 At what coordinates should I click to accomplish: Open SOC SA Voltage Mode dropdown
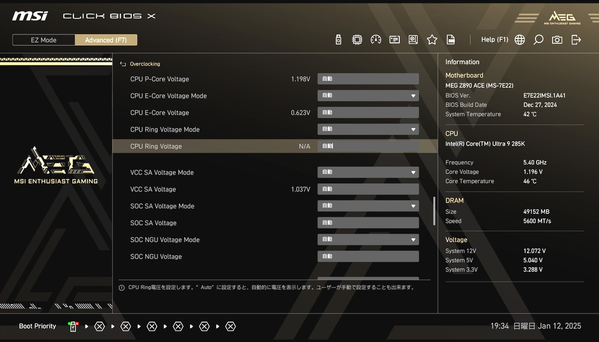point(368,206)
